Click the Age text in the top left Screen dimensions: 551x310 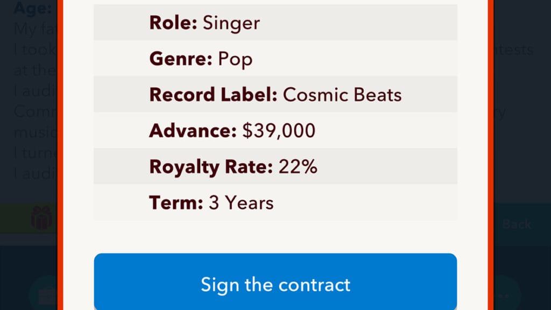click(x=31, y=9)
